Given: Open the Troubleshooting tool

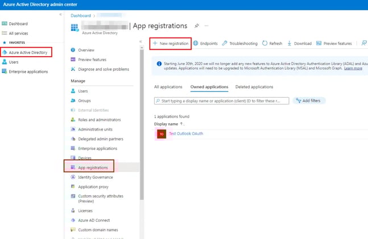Looking at the screenshot, I should [x=239, y=43].
